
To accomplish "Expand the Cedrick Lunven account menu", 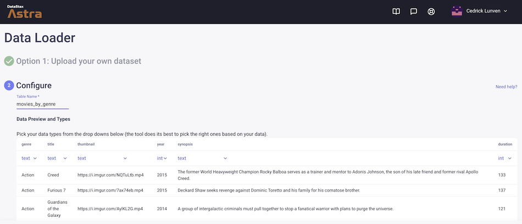I will 486,11.
